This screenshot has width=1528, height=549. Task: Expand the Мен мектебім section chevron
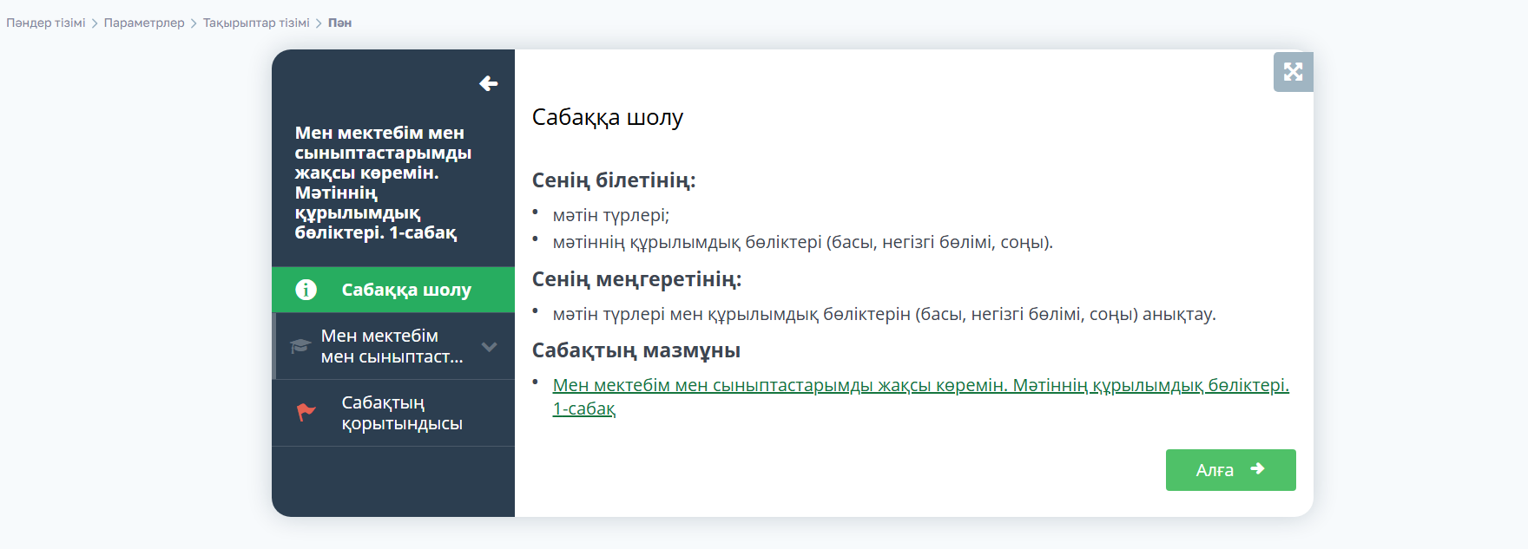(490, 346)
